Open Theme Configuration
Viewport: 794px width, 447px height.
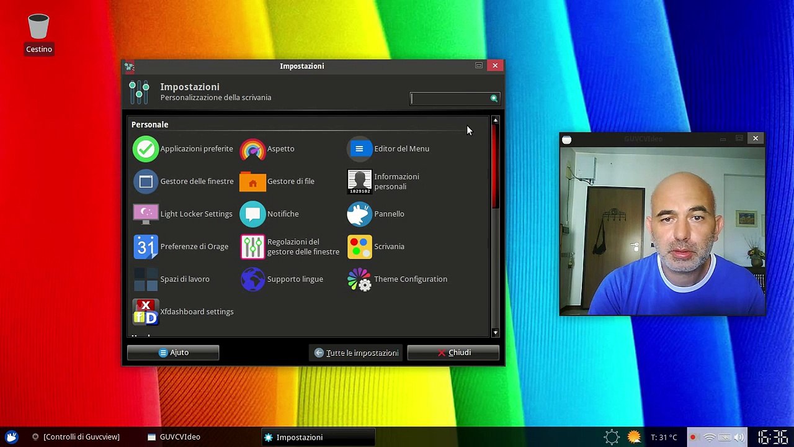[x=397, y=279]
